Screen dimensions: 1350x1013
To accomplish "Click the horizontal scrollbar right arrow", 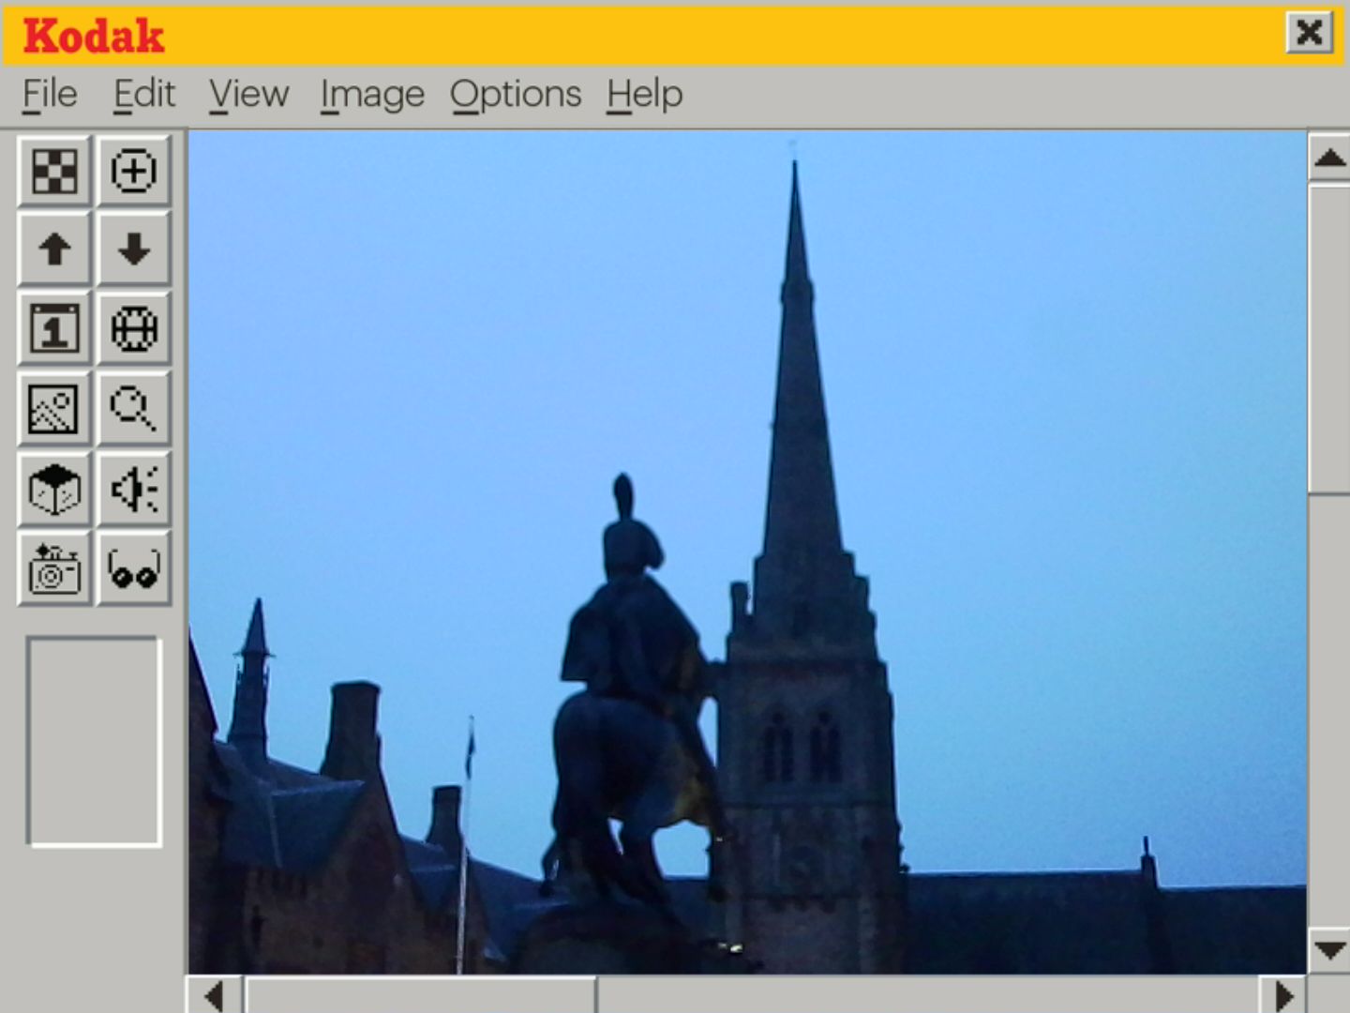I will [x=1282, y=995].
